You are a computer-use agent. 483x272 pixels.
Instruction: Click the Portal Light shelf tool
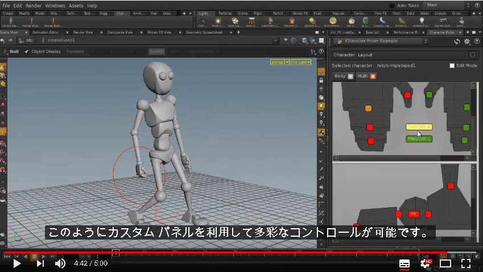[402, 22]
